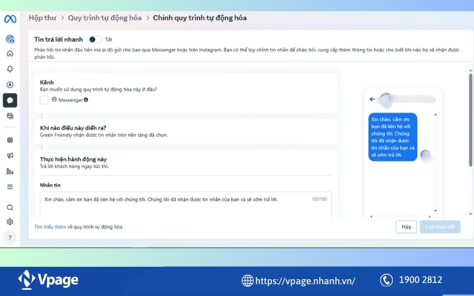Open the page profile avatar in sidebar

pos(10,39)
